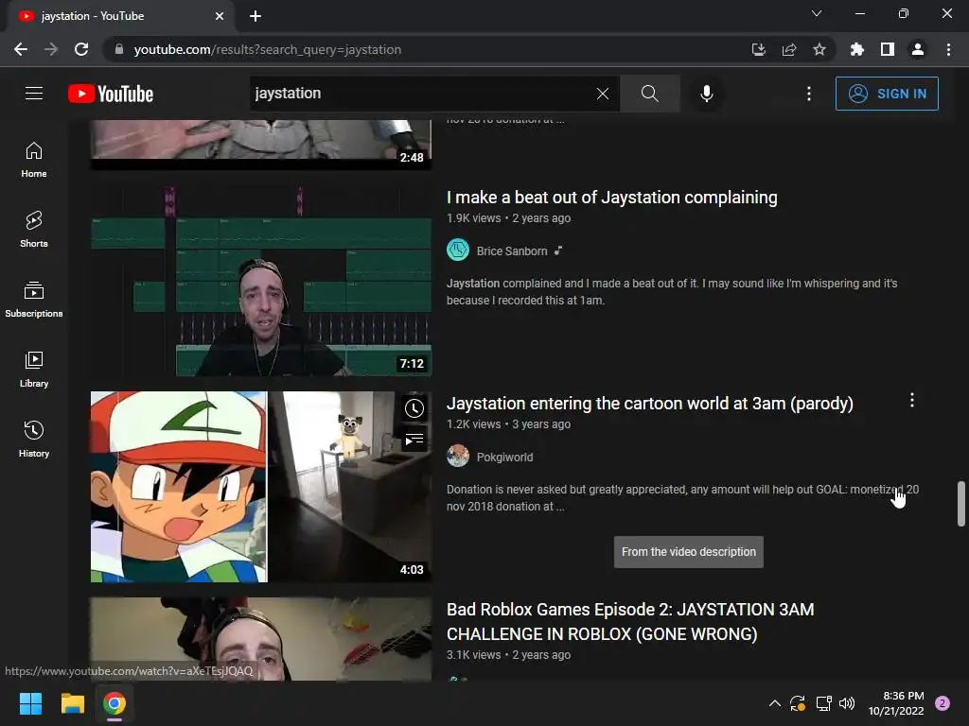Reload the page

[x=81, y=49]
